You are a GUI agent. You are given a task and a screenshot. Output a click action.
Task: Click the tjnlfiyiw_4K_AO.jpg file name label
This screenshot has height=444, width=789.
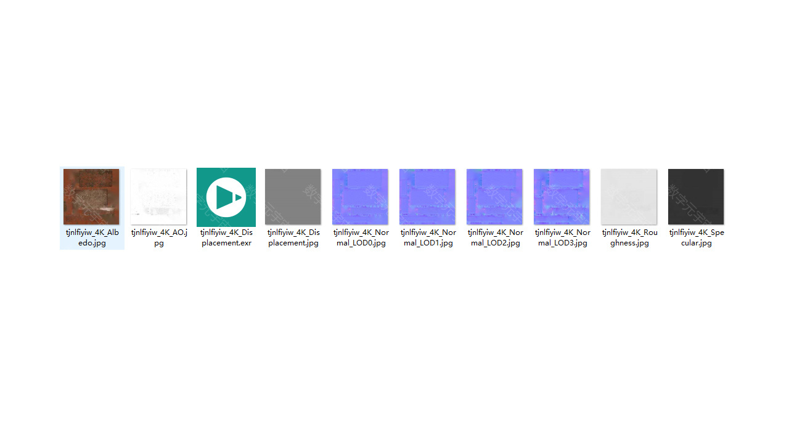tap(159, 237)
